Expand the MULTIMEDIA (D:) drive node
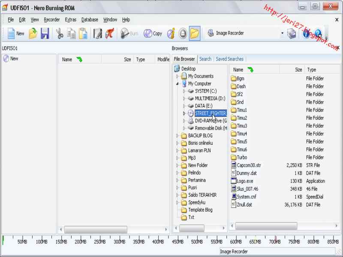Image resolution: width=343 pixels, height=257 pixels. 184,99
